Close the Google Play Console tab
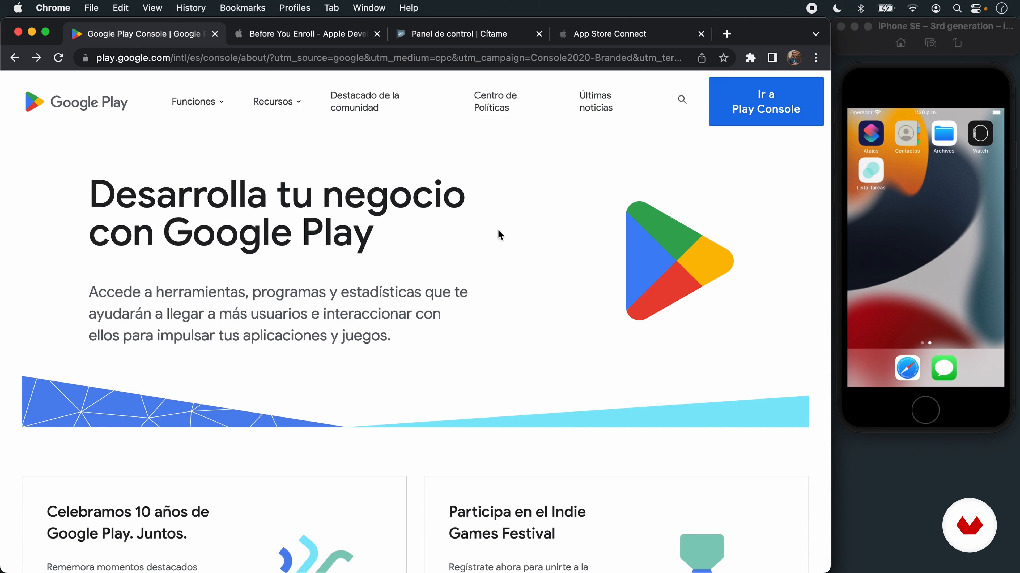Screen dimensions: 1020x573 (215, 34)
